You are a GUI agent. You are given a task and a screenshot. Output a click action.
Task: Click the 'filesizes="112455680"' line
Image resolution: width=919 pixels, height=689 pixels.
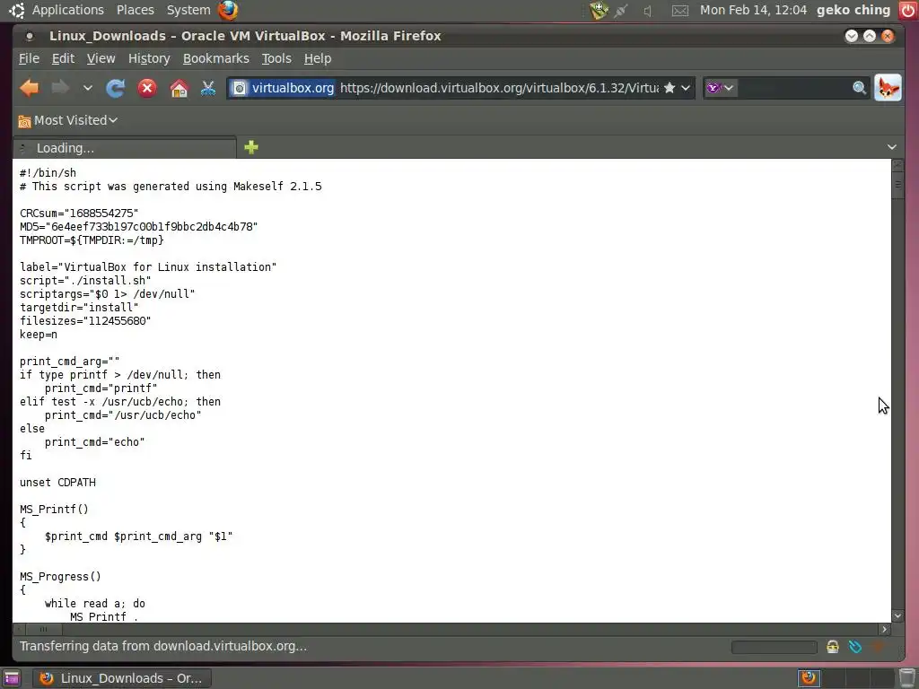[x=85, y=321]
